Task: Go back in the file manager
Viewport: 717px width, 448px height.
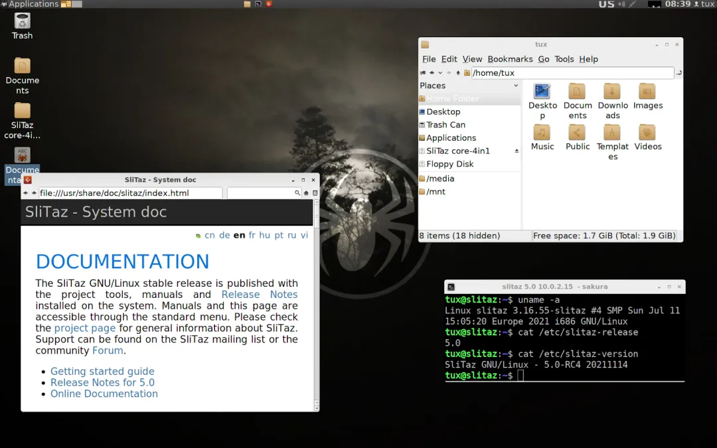Action: (x=432, y=73)
